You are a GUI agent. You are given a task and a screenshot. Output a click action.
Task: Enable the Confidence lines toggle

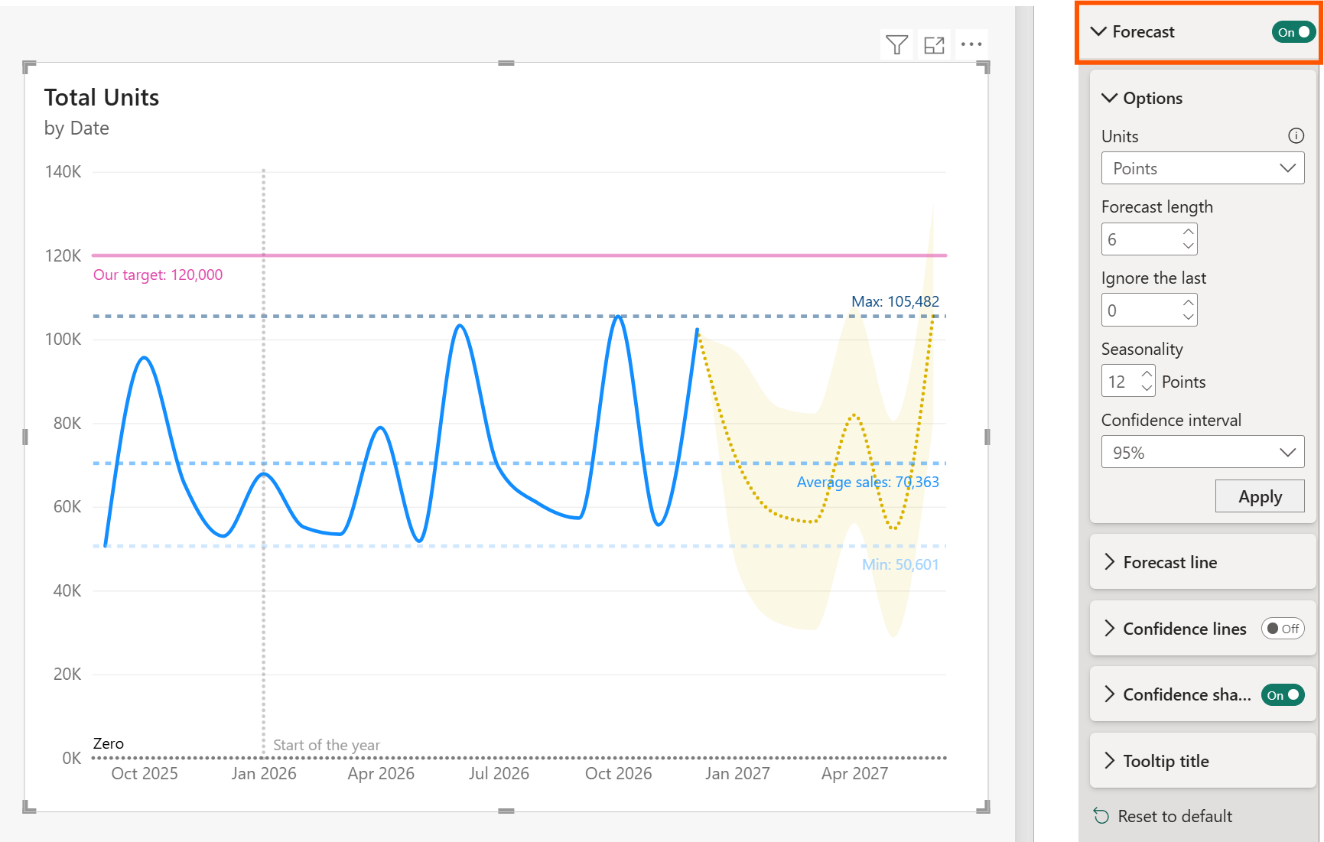[1281, 628]
